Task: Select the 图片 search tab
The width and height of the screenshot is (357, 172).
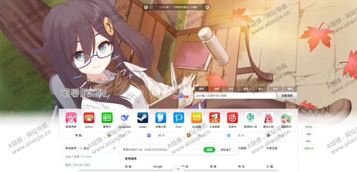Action: coord(246,89)
